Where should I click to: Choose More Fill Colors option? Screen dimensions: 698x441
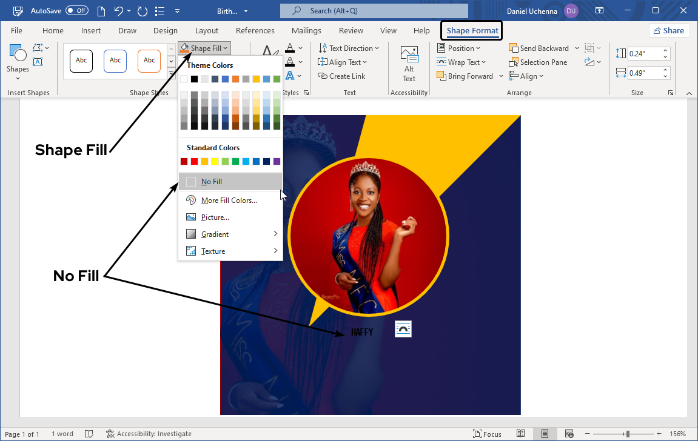pos(230,201)
